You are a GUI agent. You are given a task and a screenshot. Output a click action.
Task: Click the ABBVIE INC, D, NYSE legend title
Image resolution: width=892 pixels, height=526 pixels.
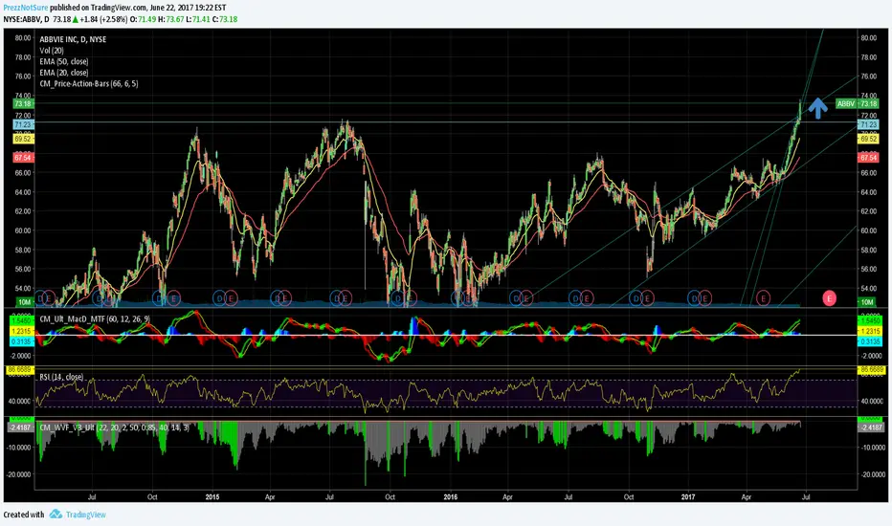coord(73,39)
